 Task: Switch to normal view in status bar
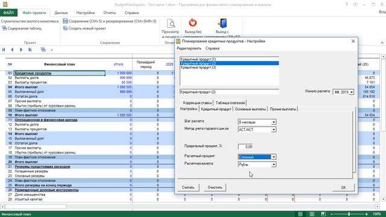(x=300, y=214)
